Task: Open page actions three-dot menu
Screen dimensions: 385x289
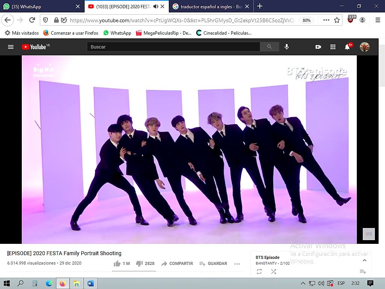Action: [326, 20]
